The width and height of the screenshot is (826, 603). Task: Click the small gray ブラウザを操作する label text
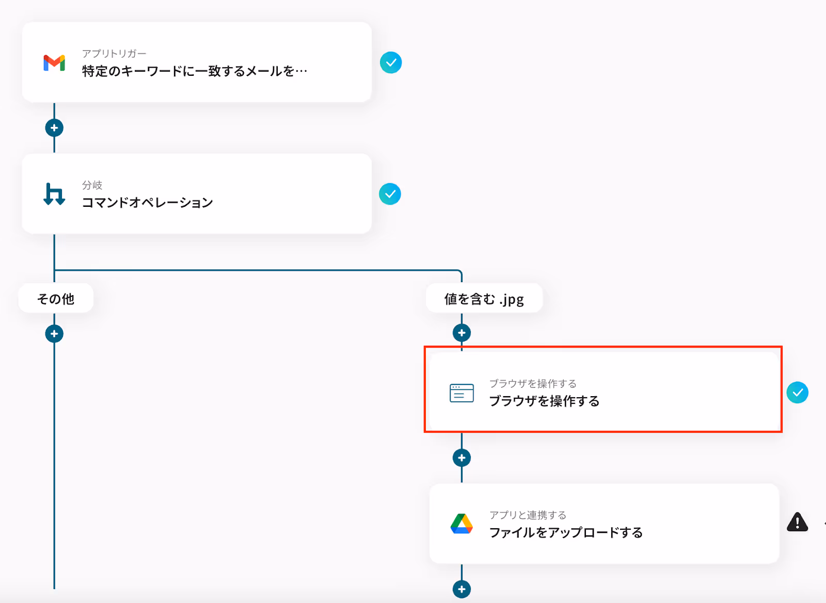(x=533, y=383)
